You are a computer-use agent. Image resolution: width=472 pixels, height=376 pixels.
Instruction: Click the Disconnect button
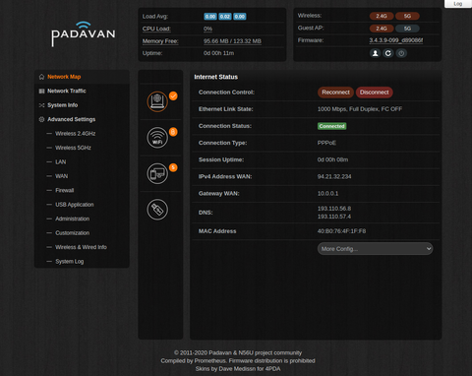pos(375,93)
